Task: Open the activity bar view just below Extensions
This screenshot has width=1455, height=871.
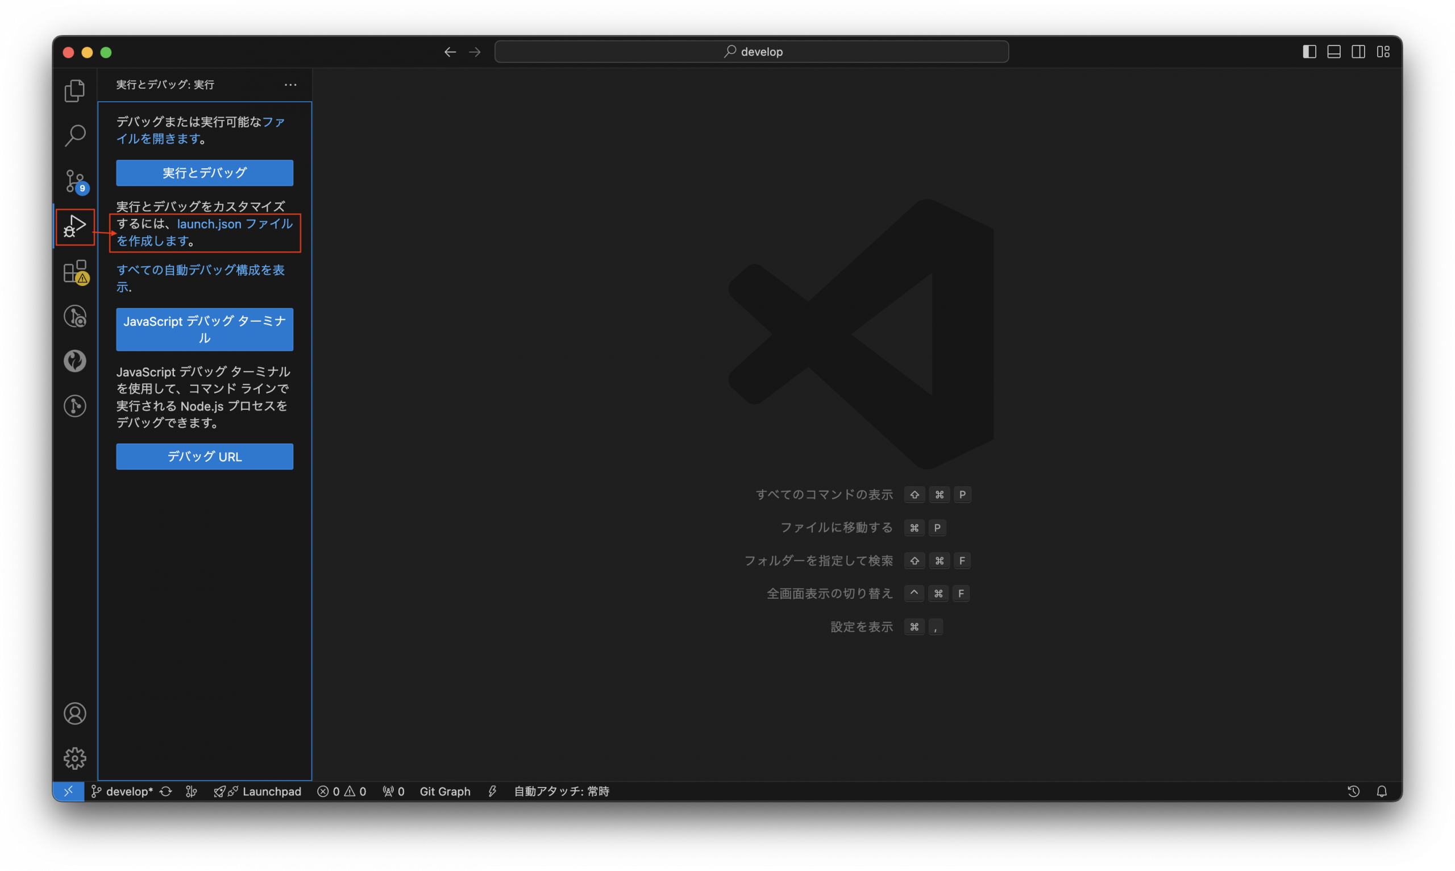Action: tap(74, 316)
